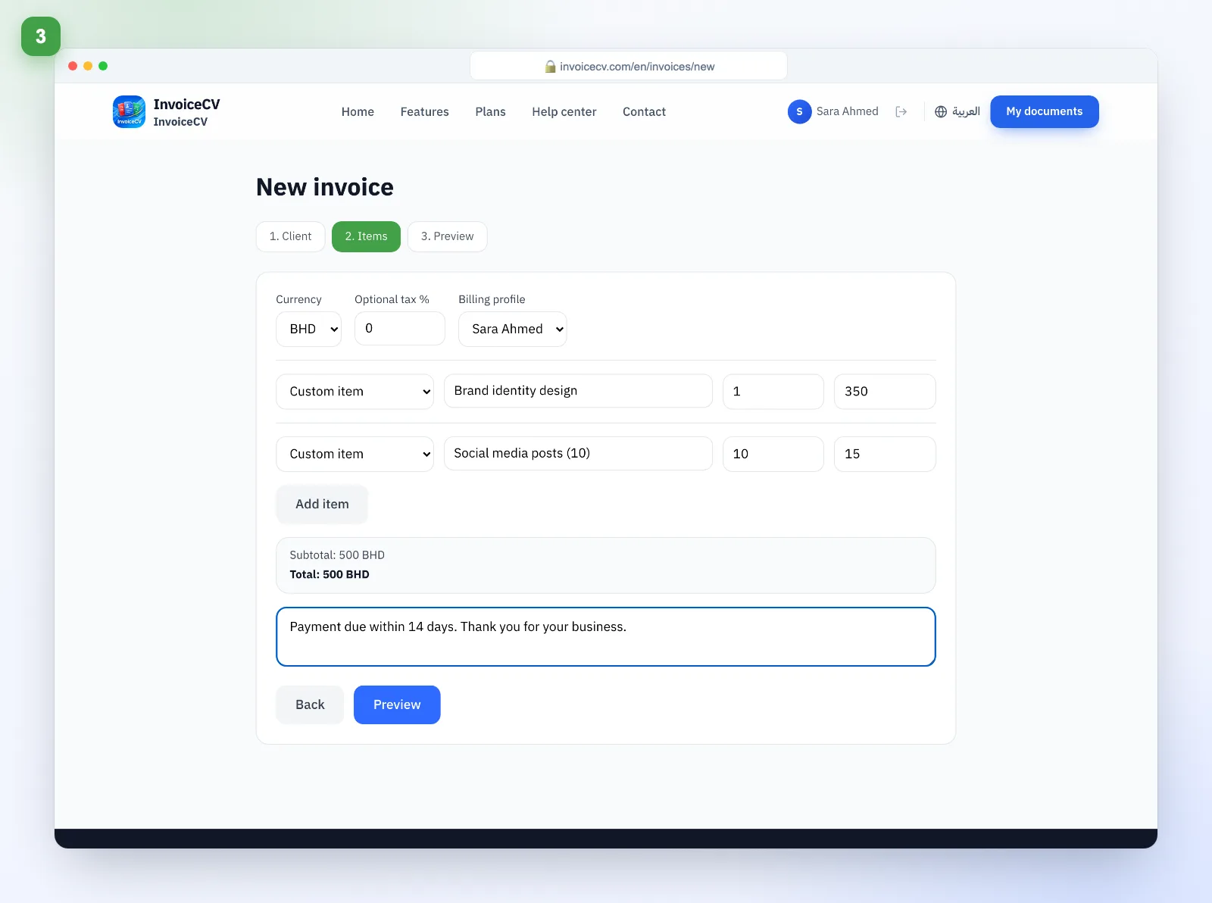Focus the Optional tax % field
Image resolution: width=1212 pixels, height=903 pixels.
[399, 329]
